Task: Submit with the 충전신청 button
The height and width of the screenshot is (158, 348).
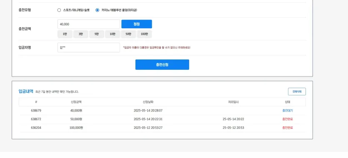Action: [162, 64]
